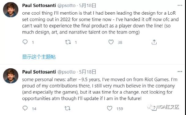Screen dimensions: 186x115
Task: Open more options on first tweet
Action: (x=180, y=5)
